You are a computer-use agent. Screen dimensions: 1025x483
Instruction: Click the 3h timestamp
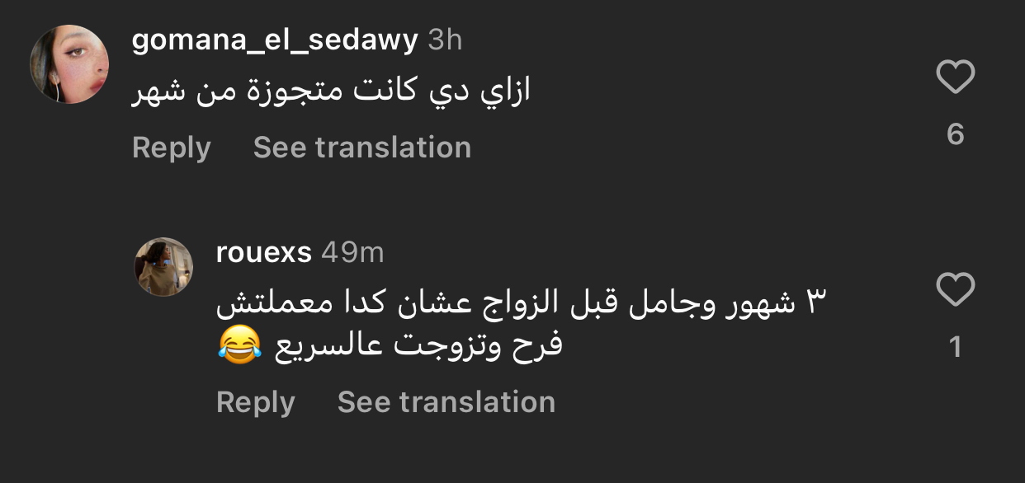(x=445, y=40)
